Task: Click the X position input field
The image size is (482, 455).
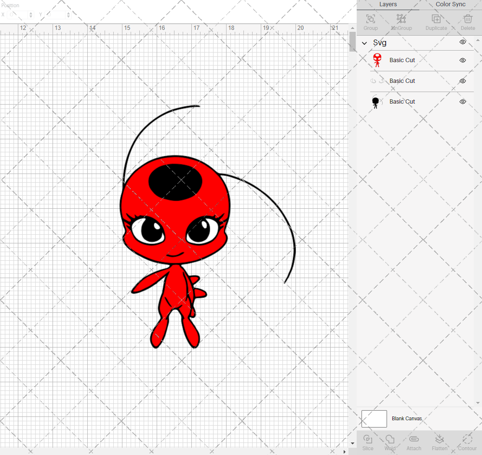Action: (x=18, y=14)
